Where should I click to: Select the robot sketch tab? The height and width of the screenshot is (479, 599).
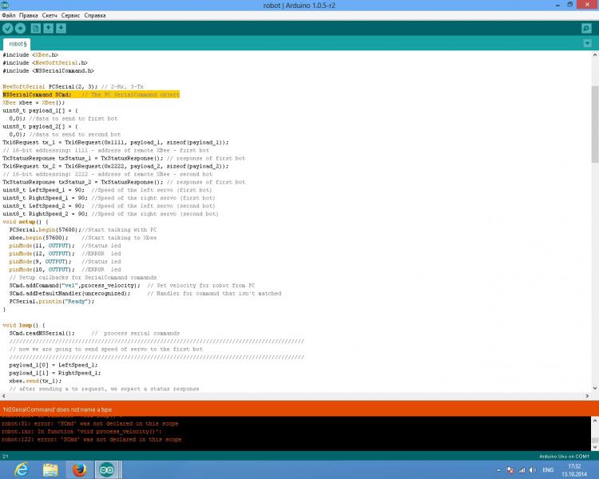(x=18, y=44)
